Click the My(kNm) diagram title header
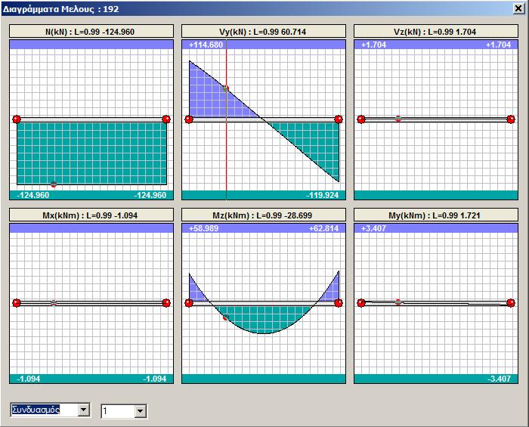This screenshot has height=427, width=529. (x=436, y=215)
